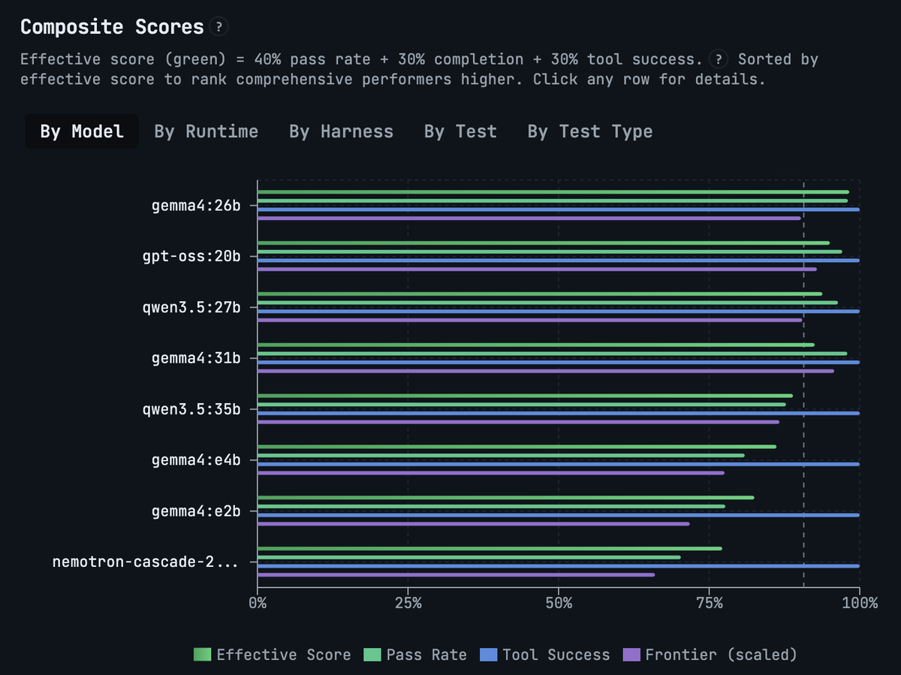Switch to the By Runtime tab
This screenshot has width=901, height=675.
tap(206, 131)
